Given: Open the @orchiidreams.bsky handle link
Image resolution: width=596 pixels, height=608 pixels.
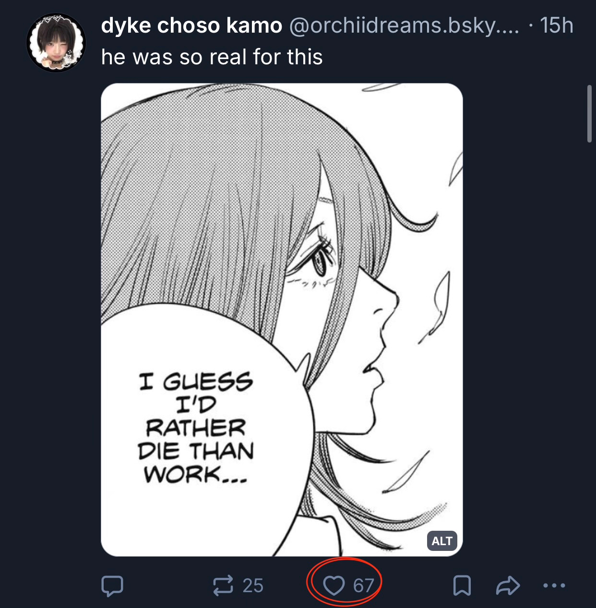Looking at the screenshot, I should coord(404,26).
